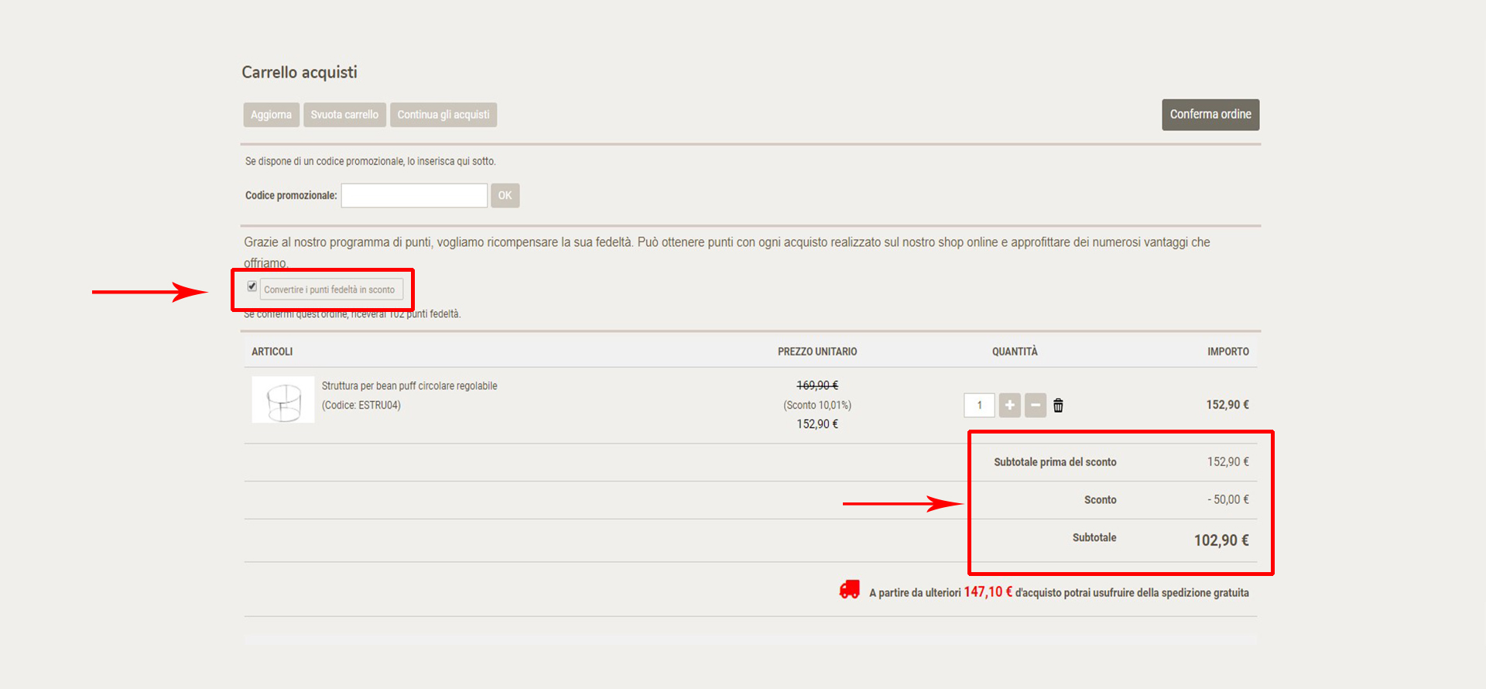Click the IMPORTO column header

click(x=1227, y=351)
